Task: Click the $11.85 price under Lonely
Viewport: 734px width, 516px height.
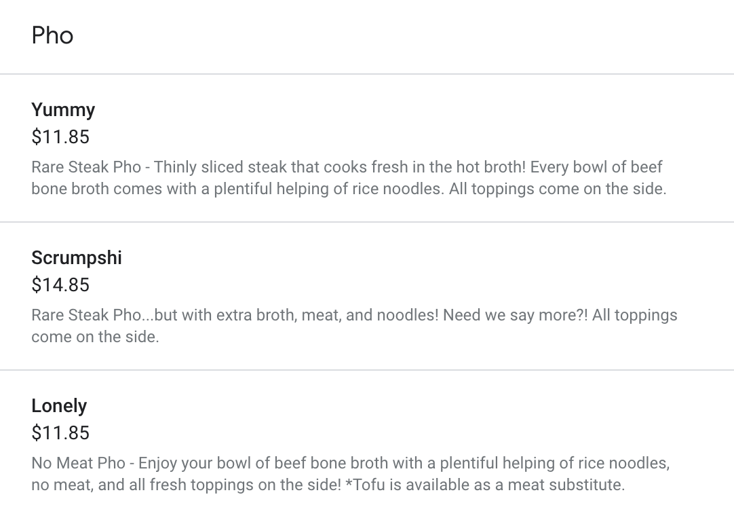Action: click(60, 433)
